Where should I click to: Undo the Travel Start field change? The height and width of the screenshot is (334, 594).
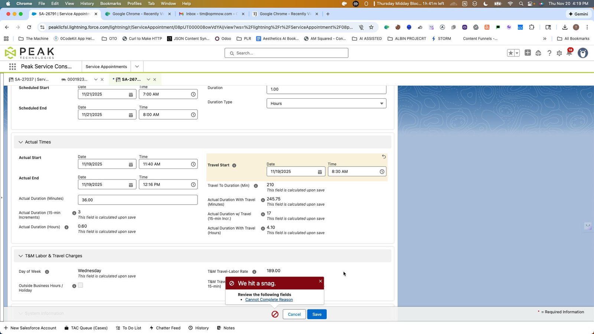click(384, 157)
